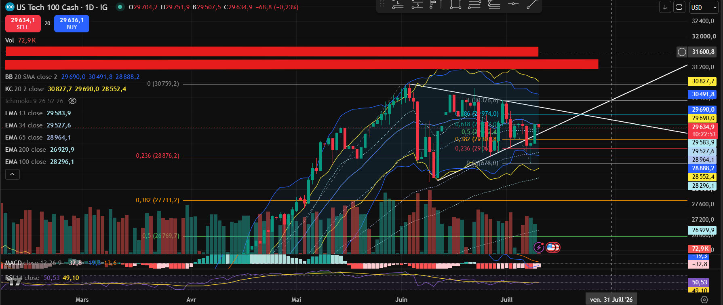Select the rectangle drawing tool
The height and width of the screenshot is (305, 723).
(455, 5)
